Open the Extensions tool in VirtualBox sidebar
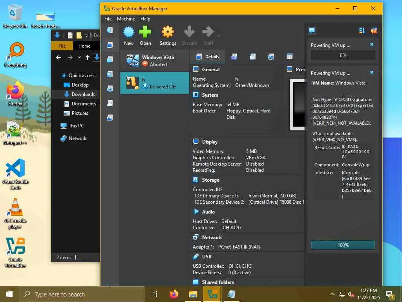Viewport: 402px width, 302px height. (x=110, y=59)
